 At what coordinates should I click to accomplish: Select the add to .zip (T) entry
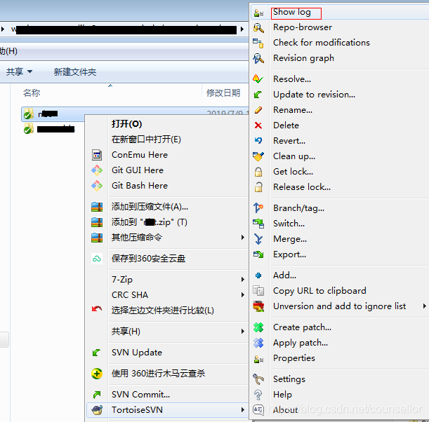pyautogui.click(x=150, y=222)
